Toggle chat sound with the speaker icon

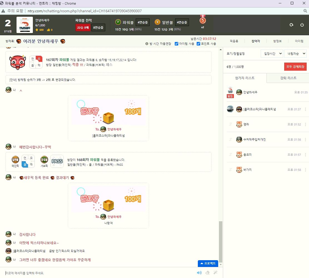tap(199, 273)
